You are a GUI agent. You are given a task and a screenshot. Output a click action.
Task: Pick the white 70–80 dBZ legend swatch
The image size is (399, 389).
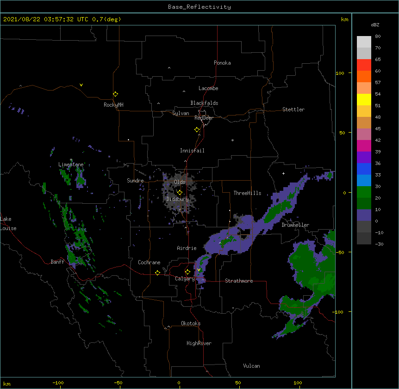click(x=364, y=42)
